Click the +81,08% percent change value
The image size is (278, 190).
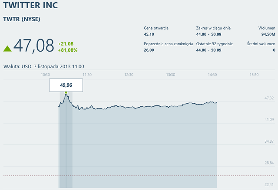(x=68, y=50)
